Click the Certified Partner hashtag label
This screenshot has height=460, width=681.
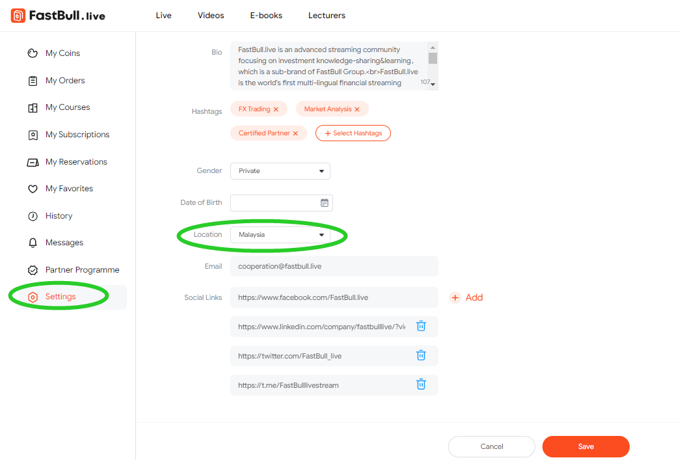tap(264, 133)
